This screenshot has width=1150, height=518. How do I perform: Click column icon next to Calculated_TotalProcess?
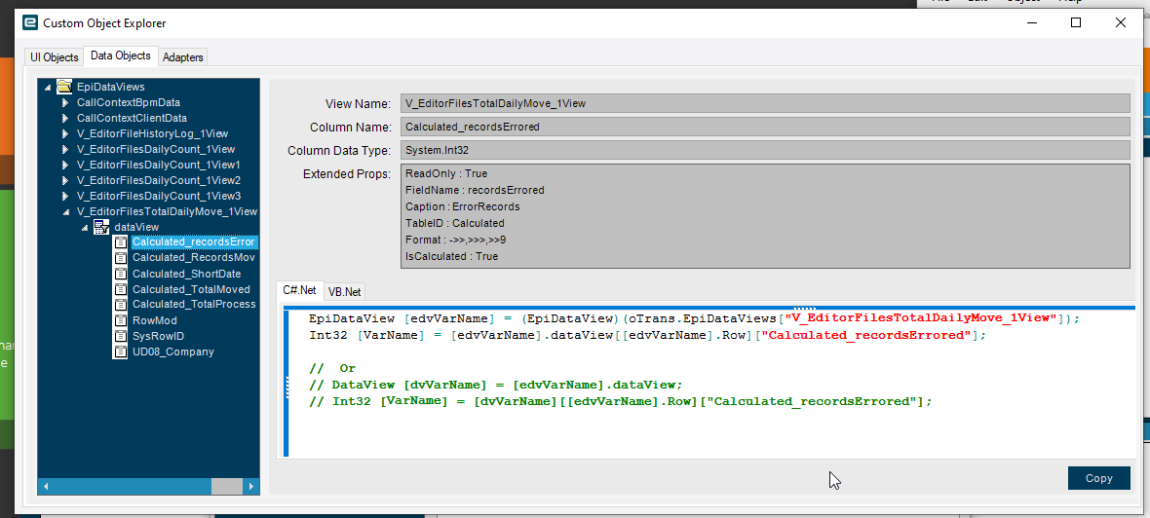click(x=121, y=304)
